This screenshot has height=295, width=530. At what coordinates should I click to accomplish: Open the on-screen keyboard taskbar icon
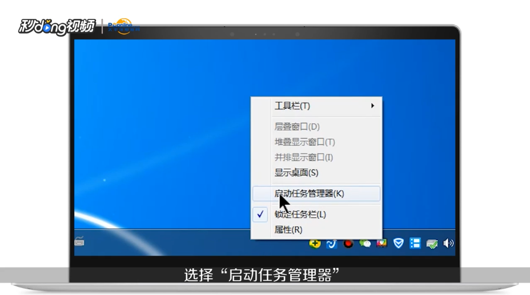click(79, 241)
